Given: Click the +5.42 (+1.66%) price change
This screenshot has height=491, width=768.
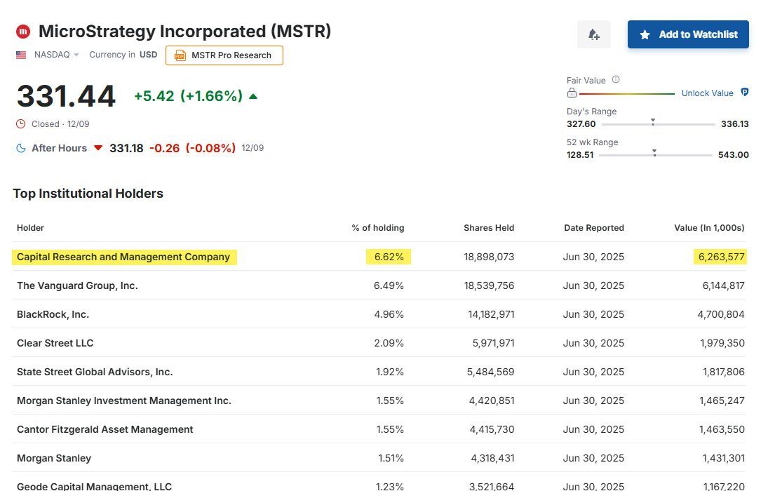Looking at the screenshot, I should coord(189,96).
